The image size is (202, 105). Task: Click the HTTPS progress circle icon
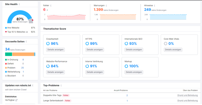click(87, 43)
